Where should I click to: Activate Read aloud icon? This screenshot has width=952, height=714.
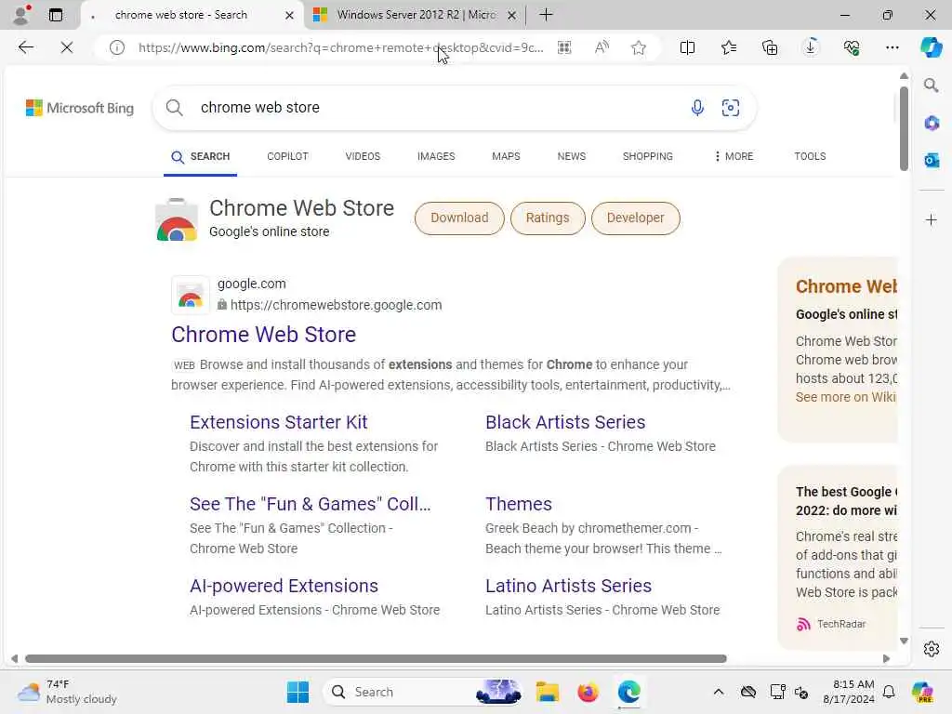pyautogui.click(x=602, y=47)
